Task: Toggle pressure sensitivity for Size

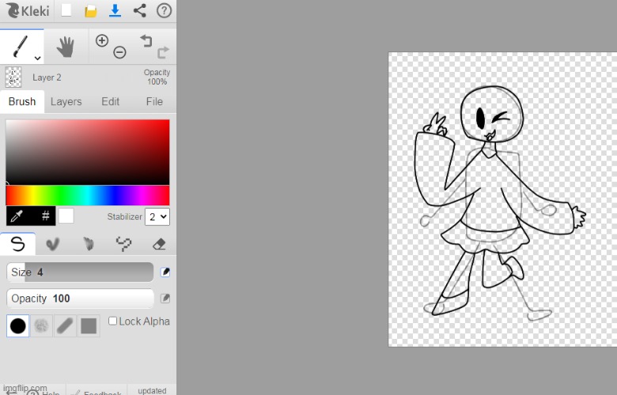Action: 165,272
